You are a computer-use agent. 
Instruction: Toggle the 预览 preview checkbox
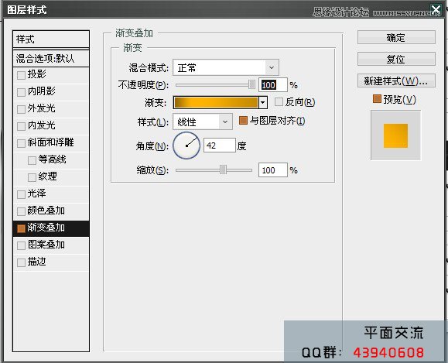[x=377, y=99]
